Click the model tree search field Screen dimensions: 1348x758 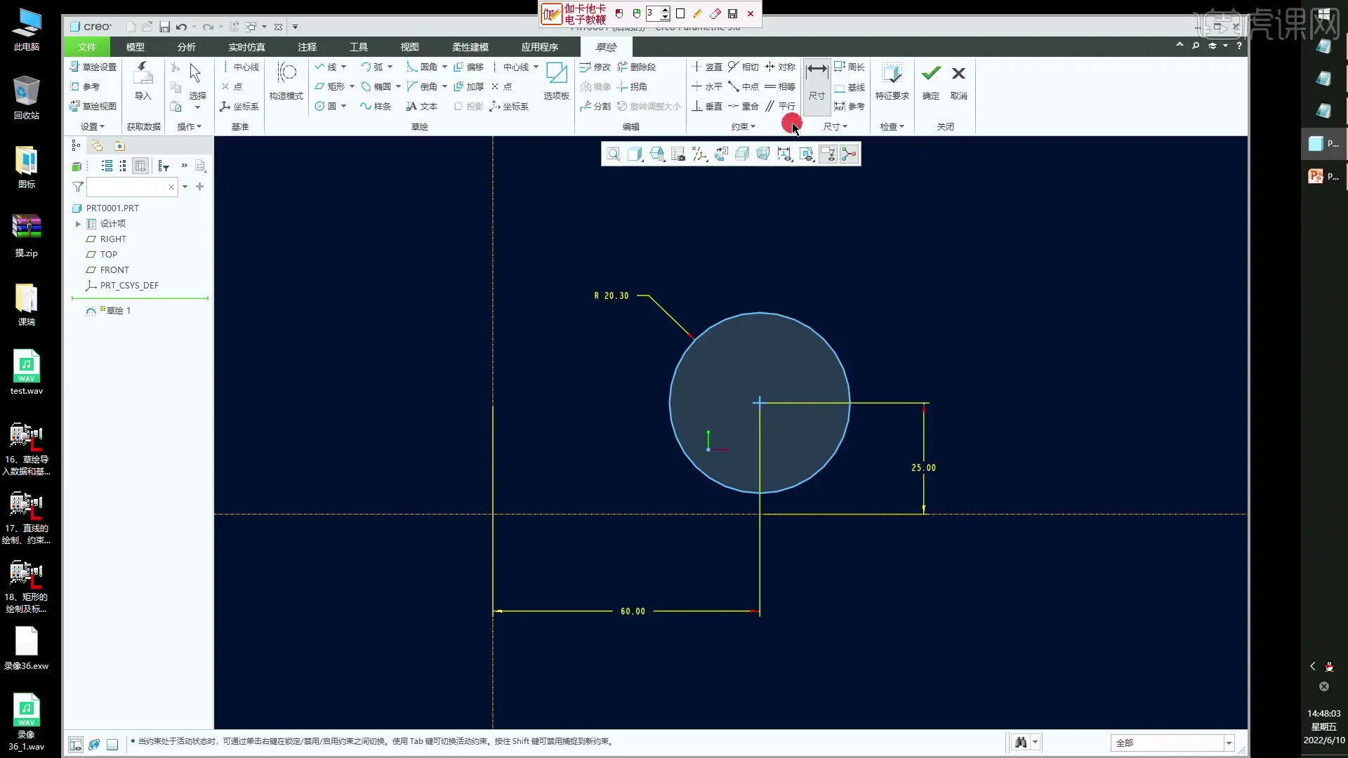pos(128,187)
